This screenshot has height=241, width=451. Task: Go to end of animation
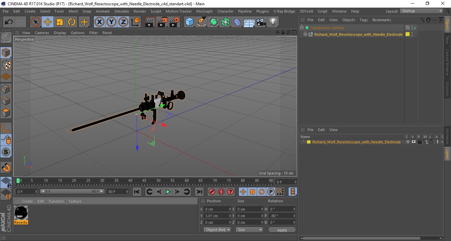[199, 192]
